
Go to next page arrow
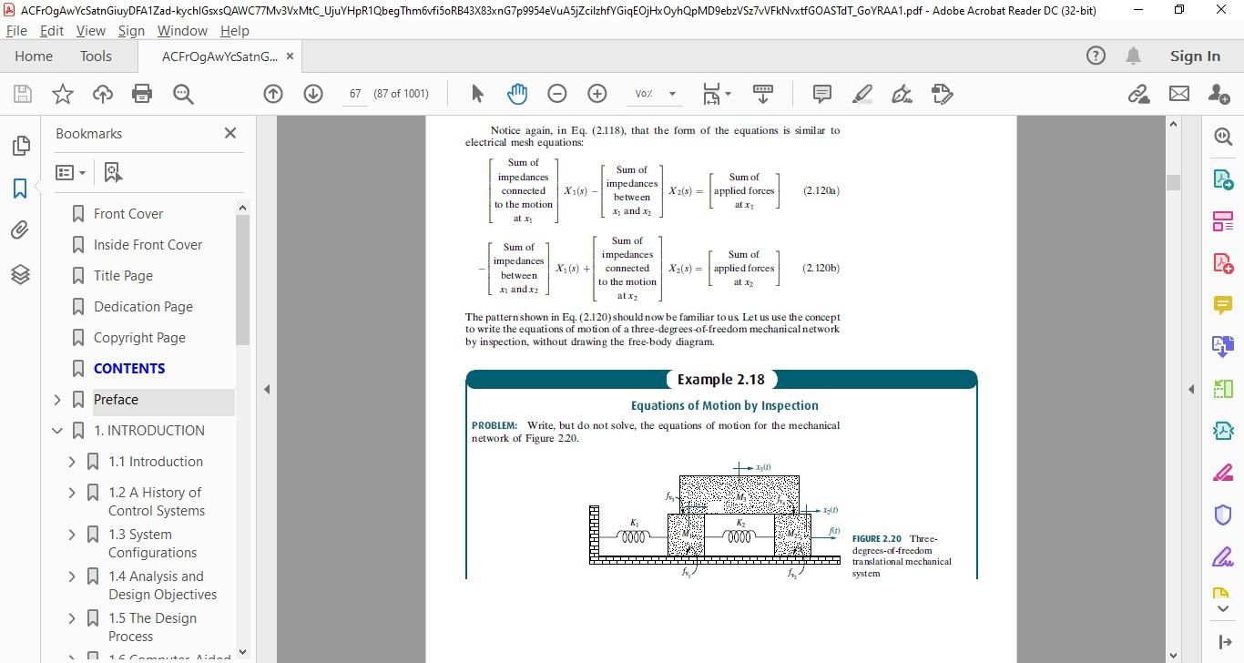(x=313, y=94)
